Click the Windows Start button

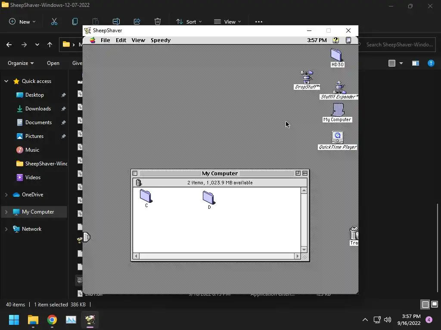click(x=14, y=320)
